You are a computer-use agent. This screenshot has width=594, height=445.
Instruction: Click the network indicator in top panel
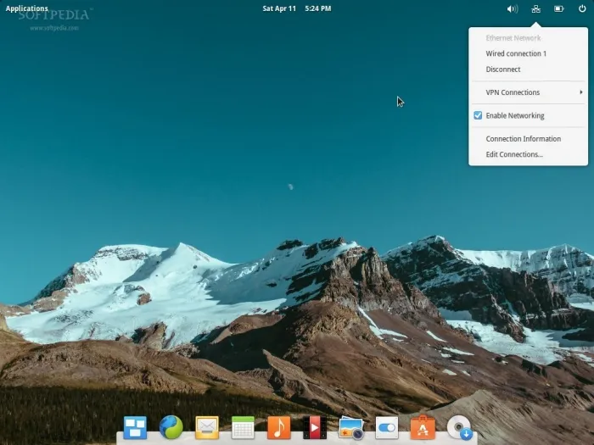tap(535, 8)
